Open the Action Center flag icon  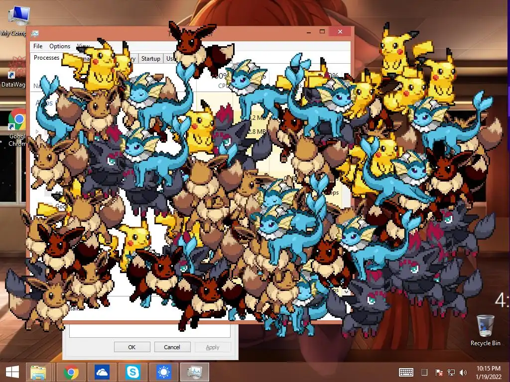[439, 372]
